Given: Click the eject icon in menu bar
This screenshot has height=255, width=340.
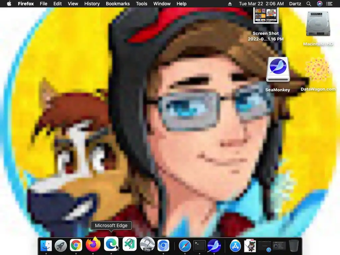Looking at the screenshot, I should pyautogui.click(x=230, y=4).
